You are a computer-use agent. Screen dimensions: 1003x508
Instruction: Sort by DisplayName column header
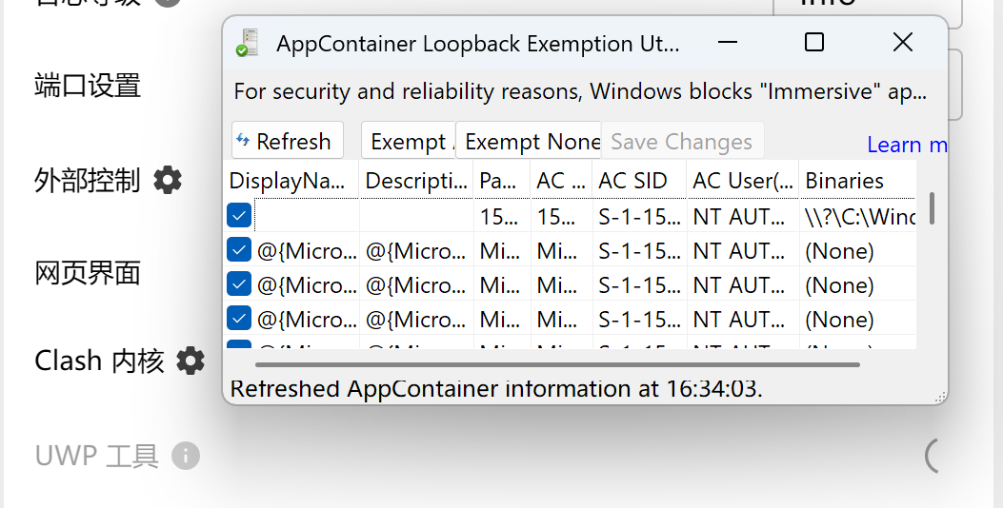point(291,180)
